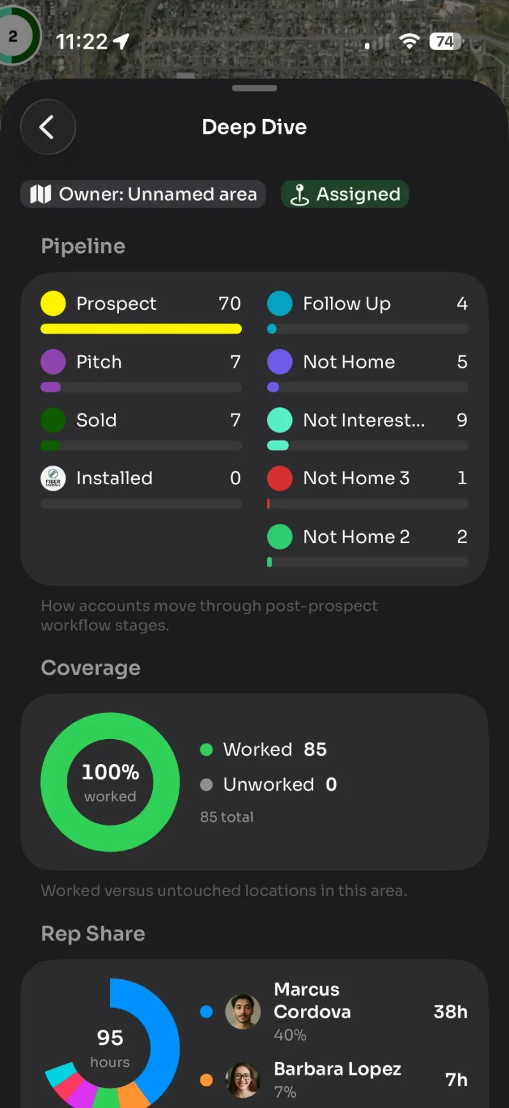The width and height of the screenshot is (509, 1108).
Task: Select the Not Interested pipeline row
Action: tap(368, 427)
